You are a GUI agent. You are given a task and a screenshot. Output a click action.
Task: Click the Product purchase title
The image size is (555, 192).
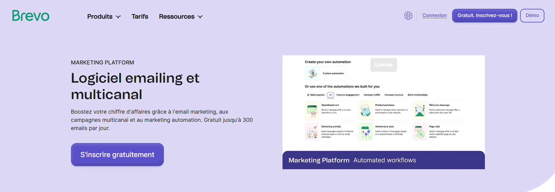coord(385,105)
